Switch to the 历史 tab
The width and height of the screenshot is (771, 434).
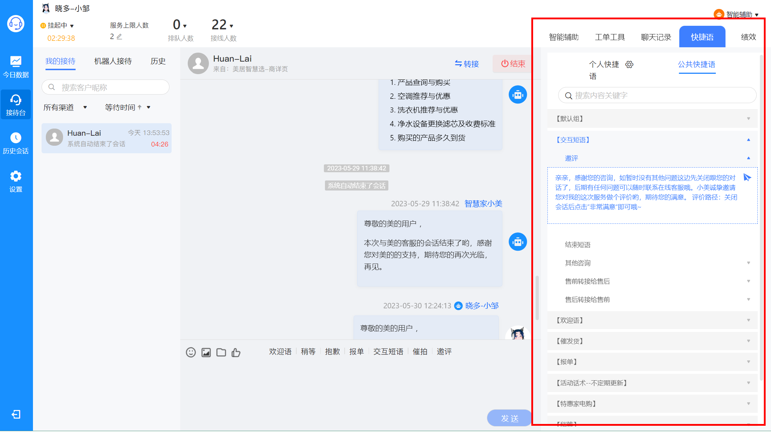158,61
